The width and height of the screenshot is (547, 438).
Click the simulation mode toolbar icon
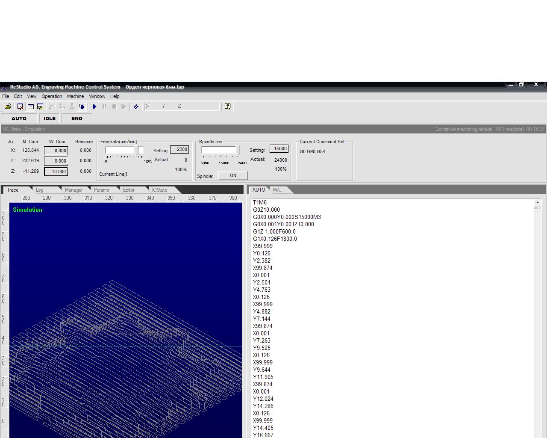click(82, 107)
